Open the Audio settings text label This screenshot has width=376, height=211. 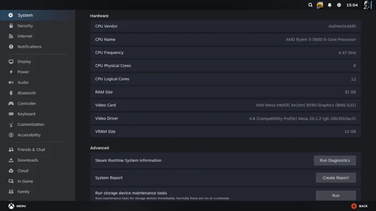click(23, 82)
